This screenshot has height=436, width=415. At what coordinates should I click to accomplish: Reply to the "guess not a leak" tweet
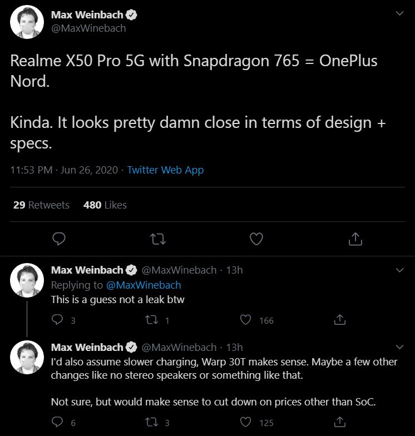(x=57, y=320)
